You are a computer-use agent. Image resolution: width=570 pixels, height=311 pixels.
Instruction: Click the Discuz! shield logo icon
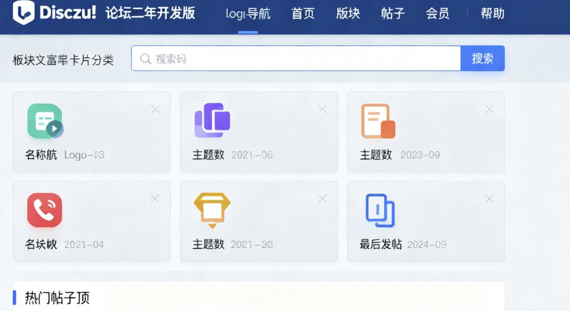pyautogui.click(x=23, y=12)
